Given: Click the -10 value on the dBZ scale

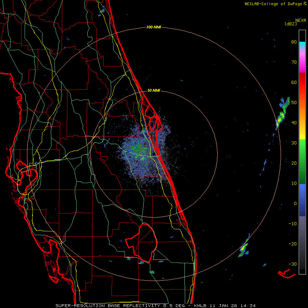Looking at the screenshot, I should [293, 223].
